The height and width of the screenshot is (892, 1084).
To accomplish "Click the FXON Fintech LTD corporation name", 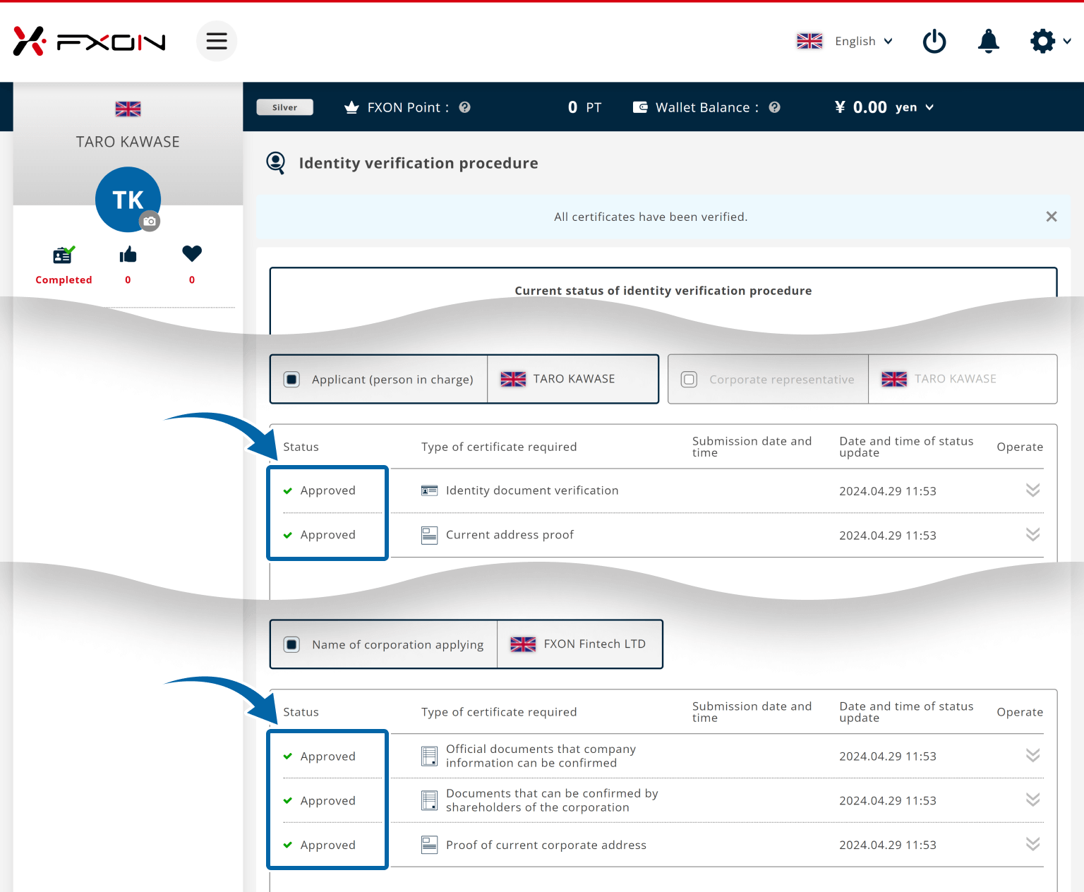I will click(x=594, y=644).
